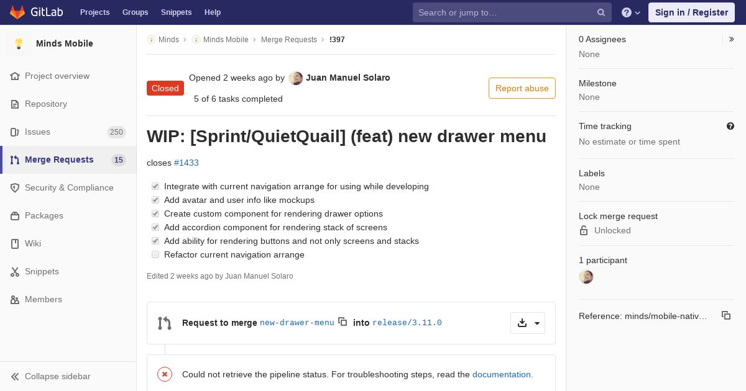Toggle 'Add avatar and user info' checkbox
This screenshot has width=746, height=391.
[x=155, y=200]
